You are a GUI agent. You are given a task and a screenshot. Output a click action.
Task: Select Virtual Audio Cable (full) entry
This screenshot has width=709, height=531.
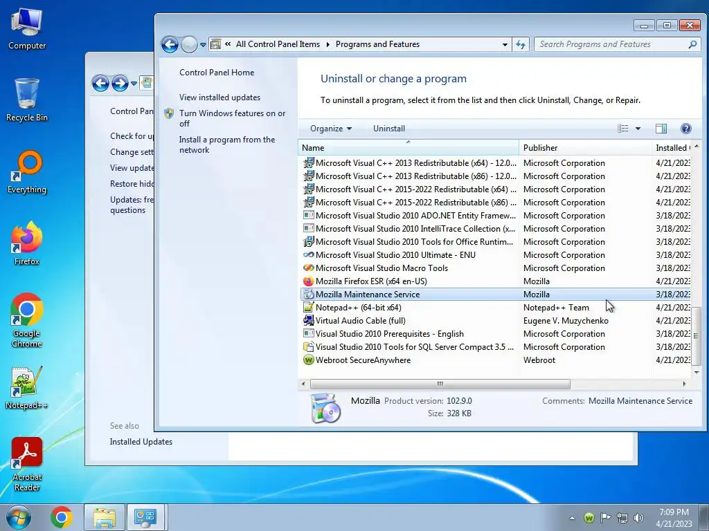point(495,321)
